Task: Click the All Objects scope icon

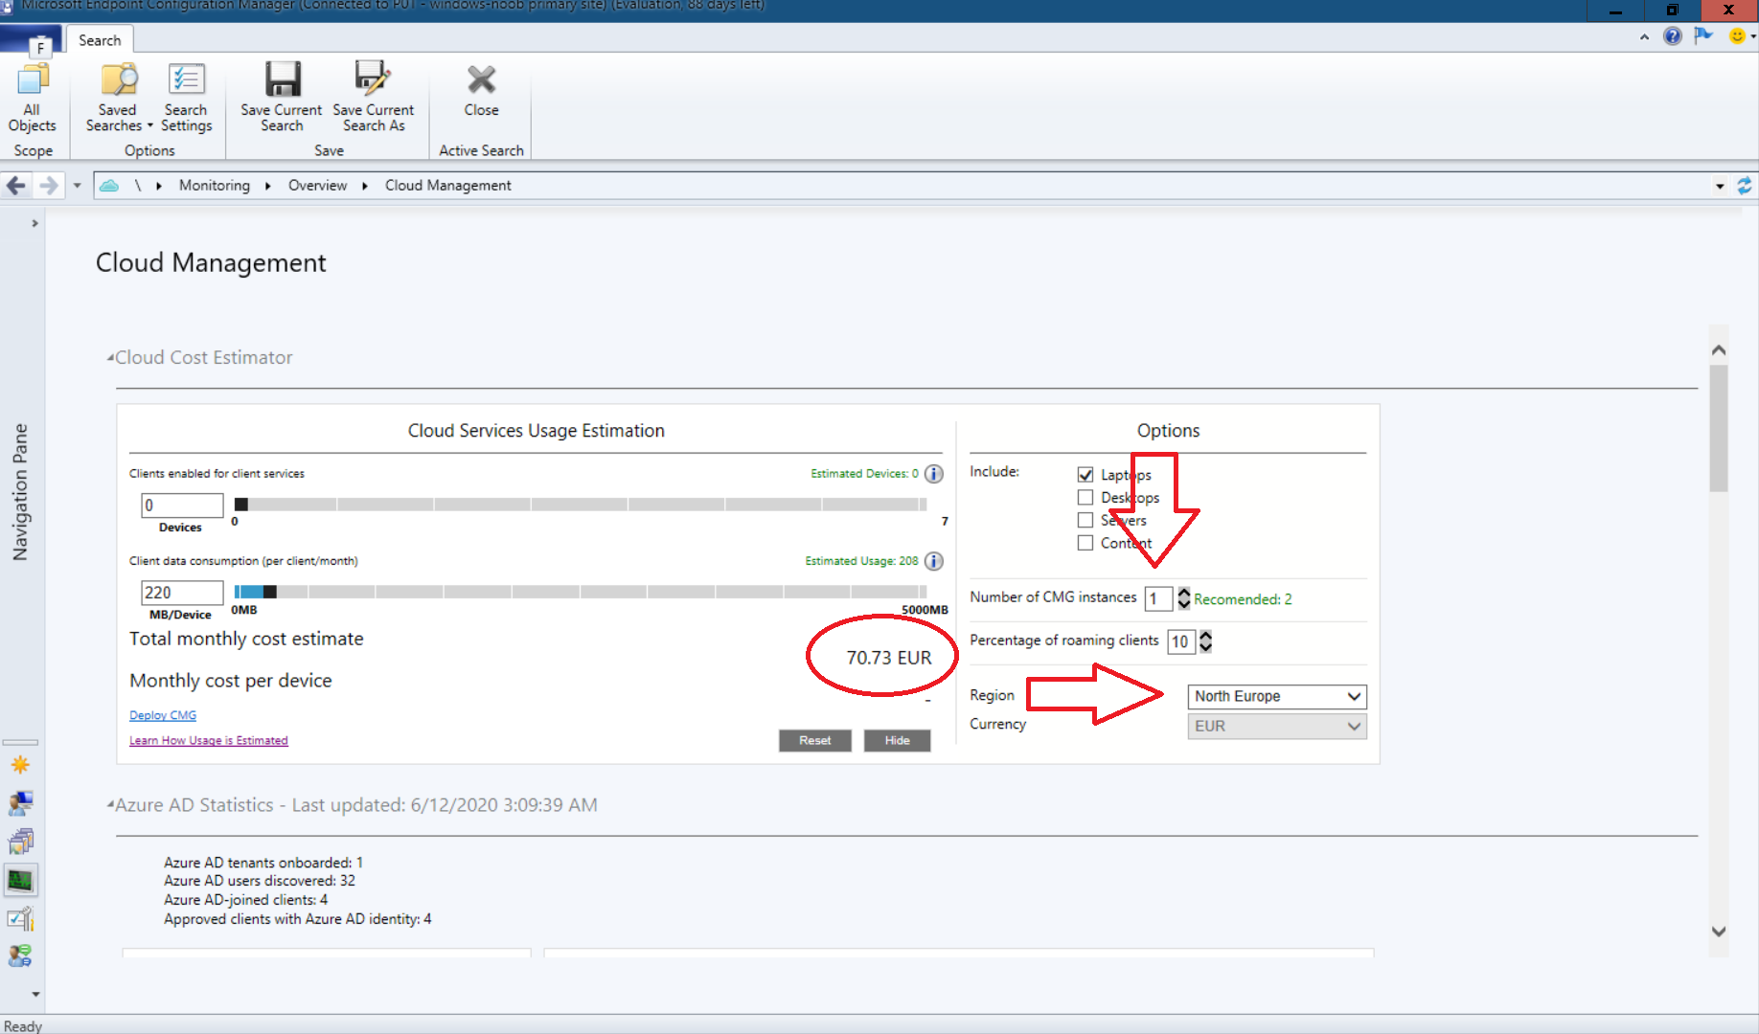Action: click(33, 97)
